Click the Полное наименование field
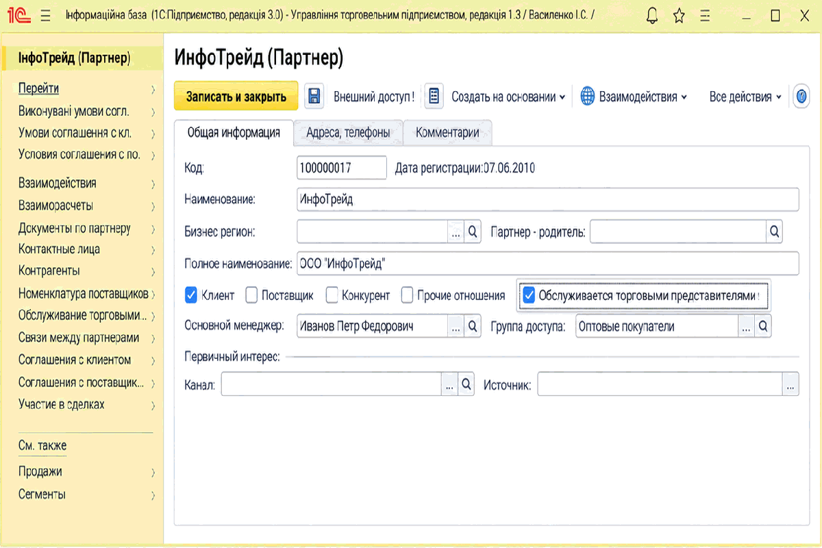Image resolution: width=822 pixels, height=548 pixels. (x=548, y=263)
